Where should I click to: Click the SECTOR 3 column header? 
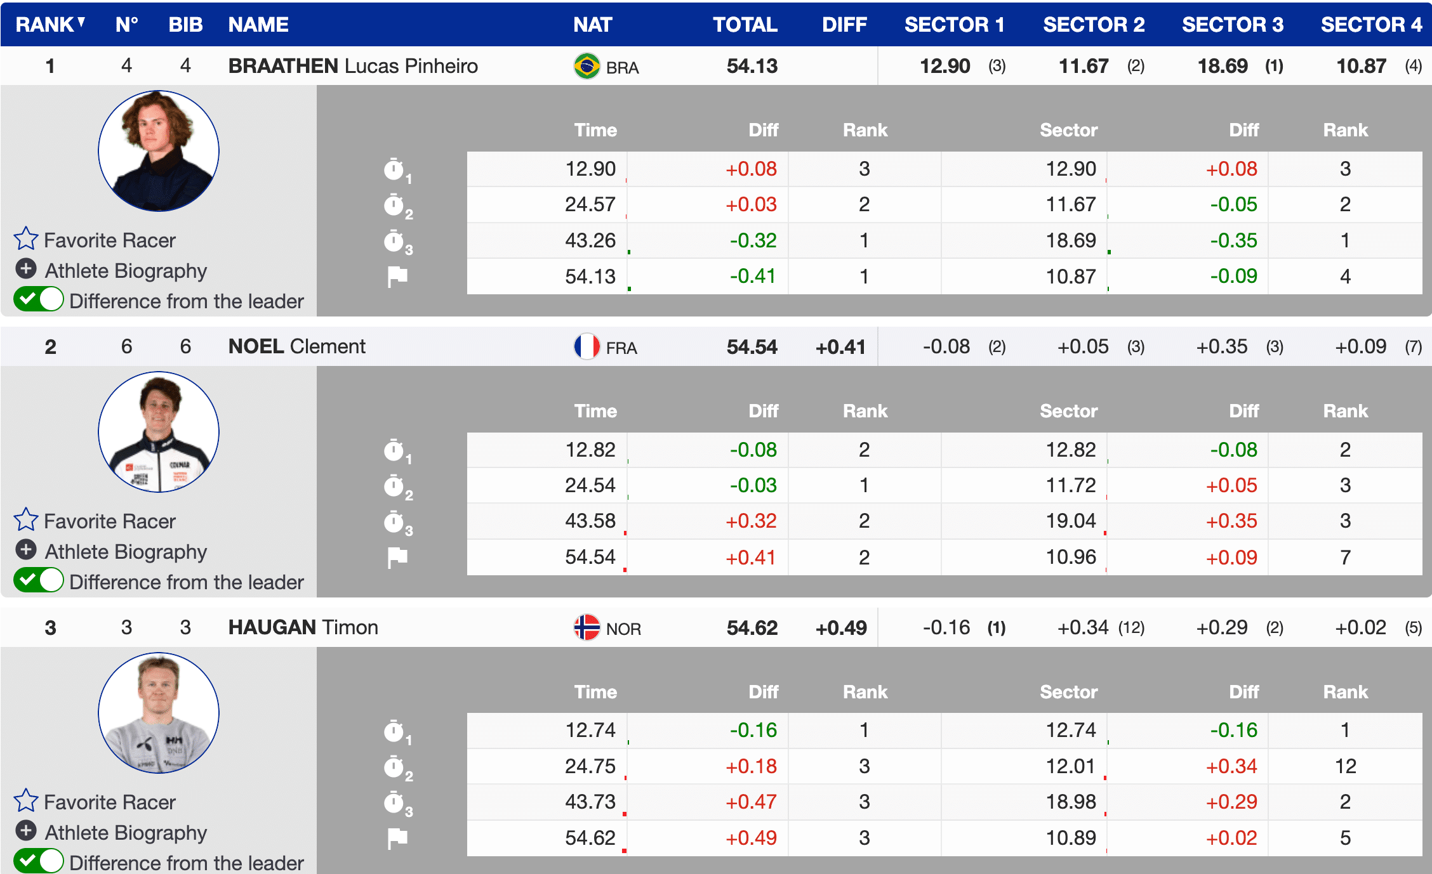coord(1232,24)
